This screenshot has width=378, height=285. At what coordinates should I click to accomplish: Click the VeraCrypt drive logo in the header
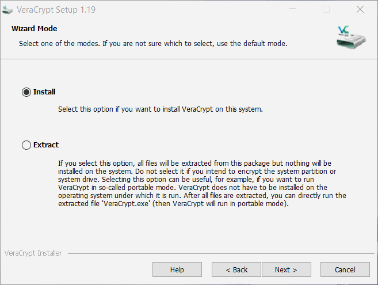point(351,38)
